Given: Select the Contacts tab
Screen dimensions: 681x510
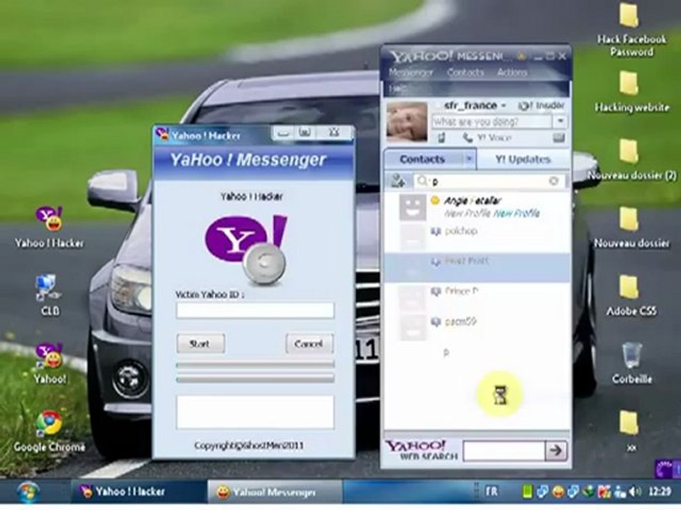Looking at the screenshot, I should coord(422,159).
